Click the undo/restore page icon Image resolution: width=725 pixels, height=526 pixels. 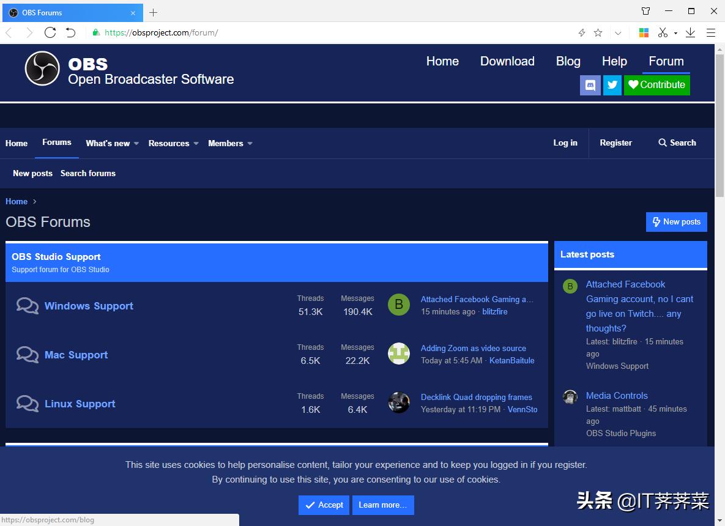click(70, 32)
